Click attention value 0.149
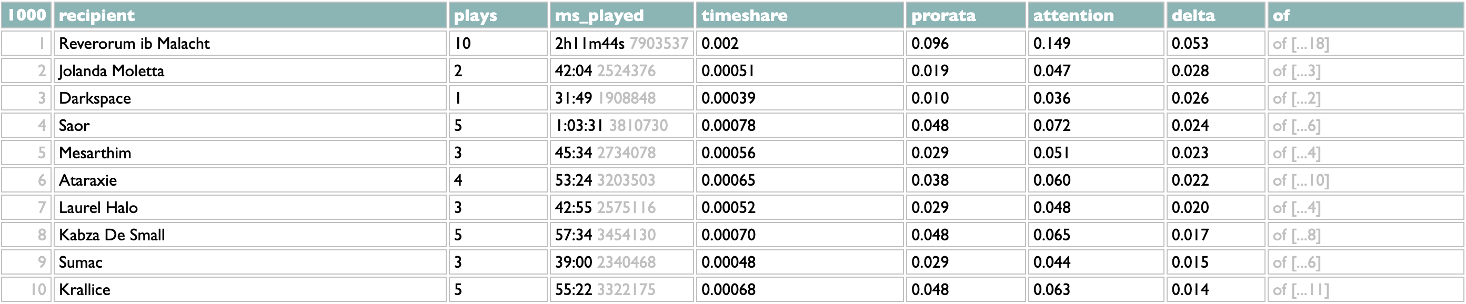 [x=1052, y=43]
